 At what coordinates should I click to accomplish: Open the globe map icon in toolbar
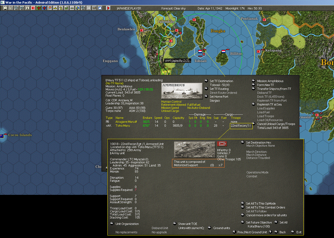[77, 8]
